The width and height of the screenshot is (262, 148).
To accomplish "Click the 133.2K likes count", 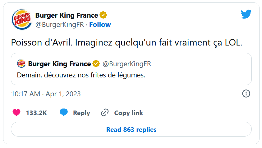I will click(36, 113).
